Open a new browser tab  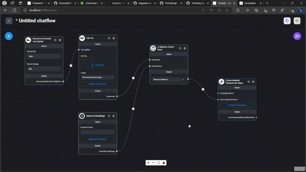267,3
